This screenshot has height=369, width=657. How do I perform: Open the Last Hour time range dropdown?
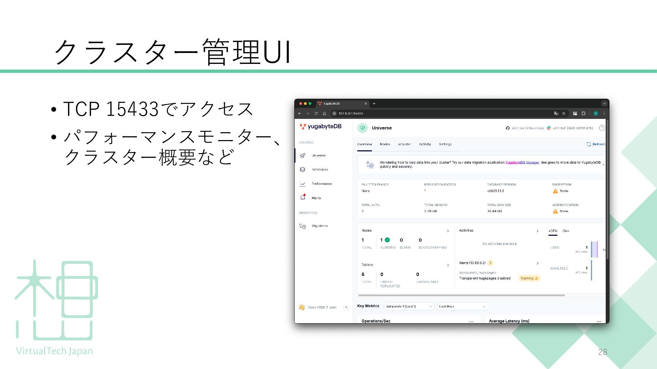[x=462, y=306]
